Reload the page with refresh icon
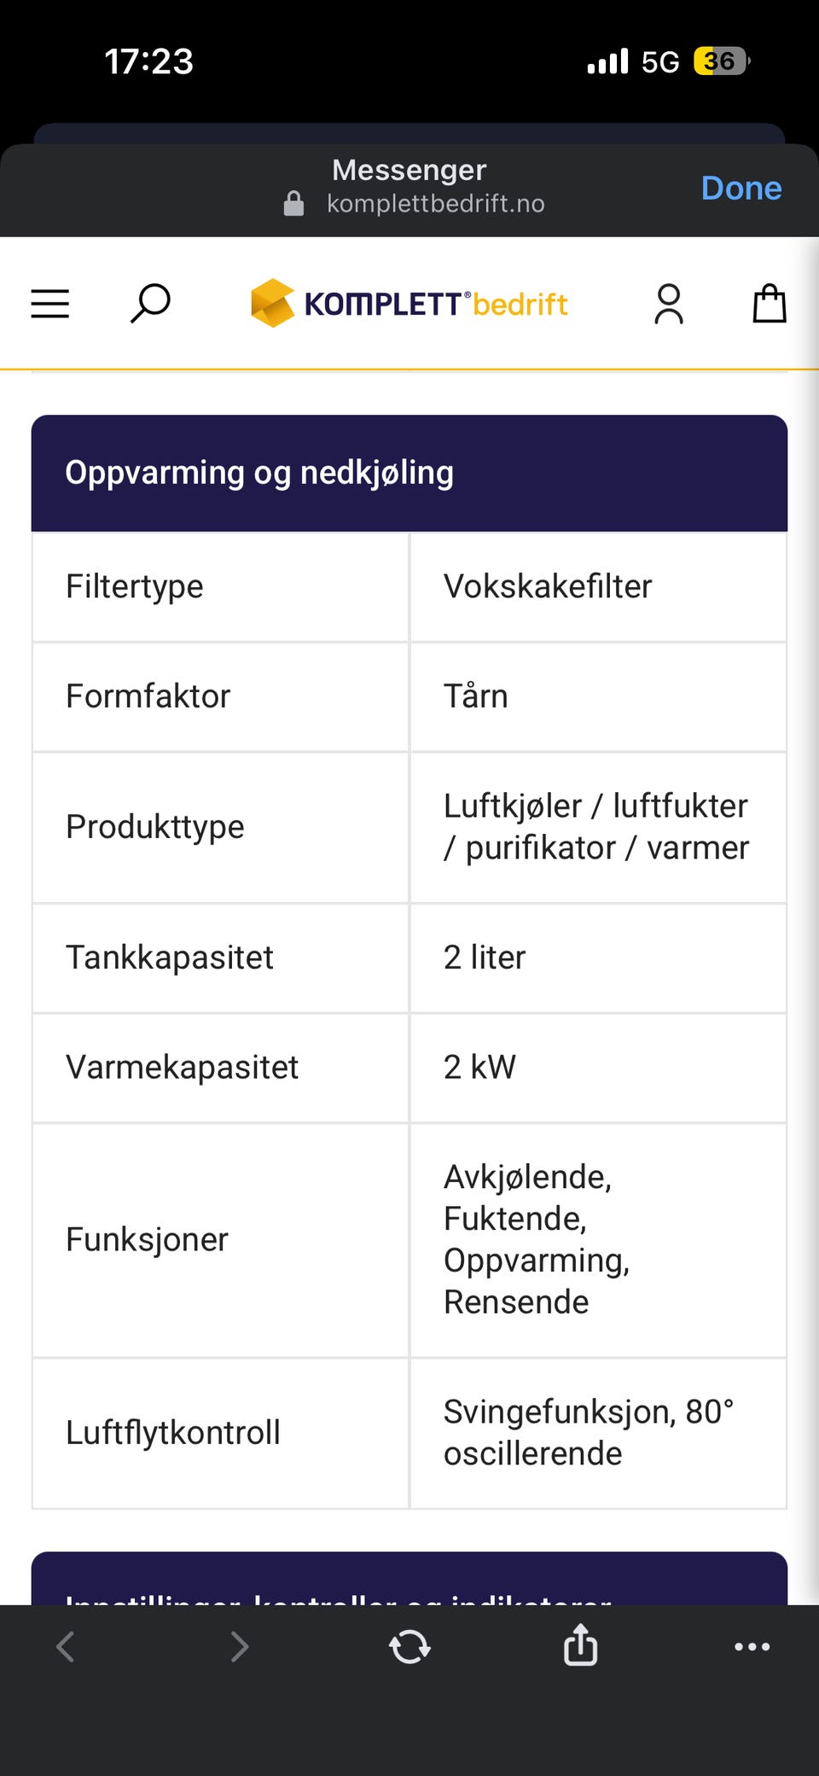819x1776 pixels. [x=409, y=1646]
